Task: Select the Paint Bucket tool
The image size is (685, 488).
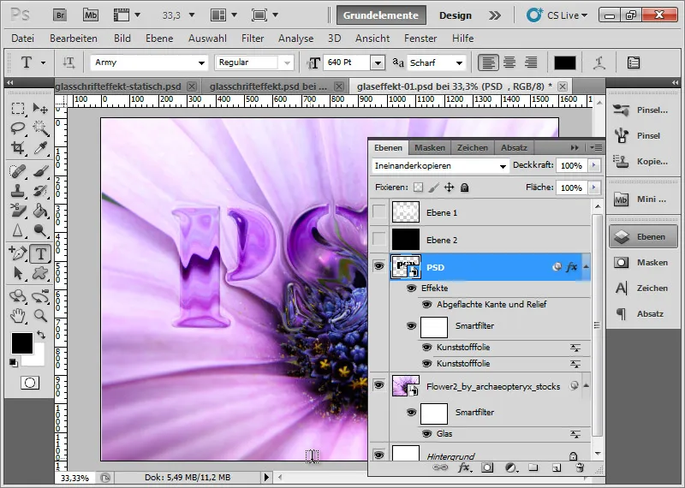Action: point(40,211)
